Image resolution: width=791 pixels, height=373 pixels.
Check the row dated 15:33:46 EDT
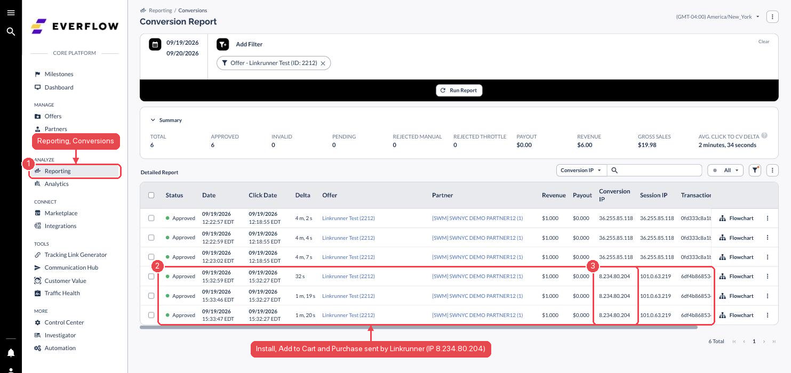coord(151,296)
